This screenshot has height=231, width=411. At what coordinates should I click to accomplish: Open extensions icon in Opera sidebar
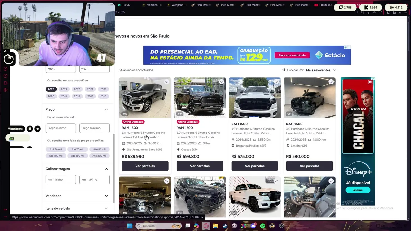[x=5, y=83]
